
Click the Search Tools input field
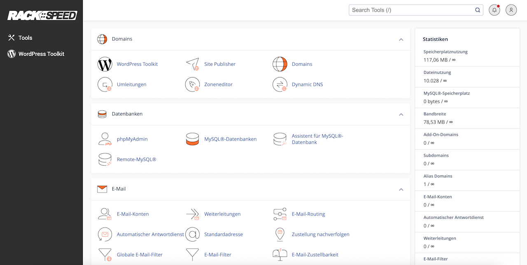[412, 10]
